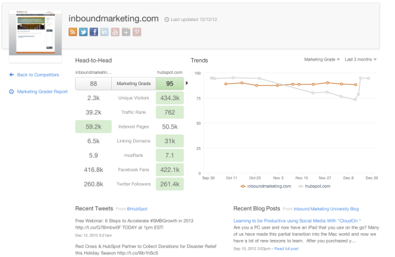Toggle inboundmarketing.com series in chart legend
The height and width of the screenshot is (257, 395).
[266, 186]
